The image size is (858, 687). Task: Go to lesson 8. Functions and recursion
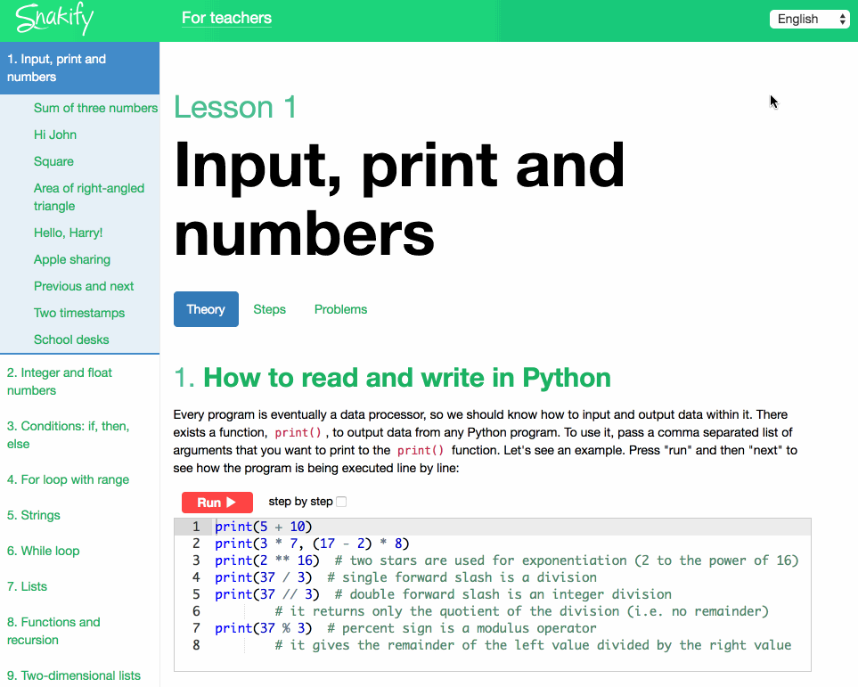pos(53,631)
